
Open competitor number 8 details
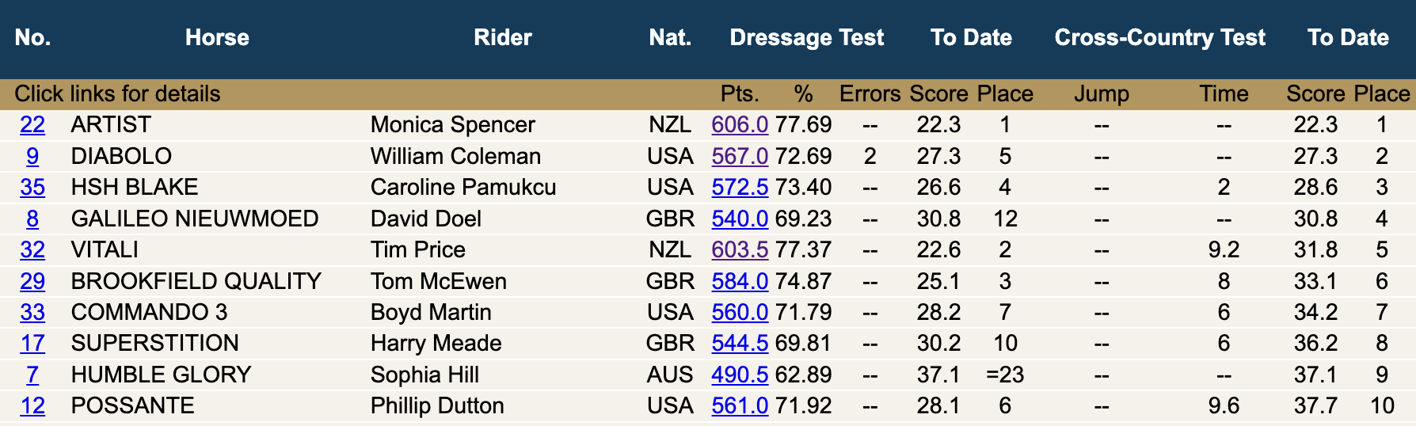(32, 219)
